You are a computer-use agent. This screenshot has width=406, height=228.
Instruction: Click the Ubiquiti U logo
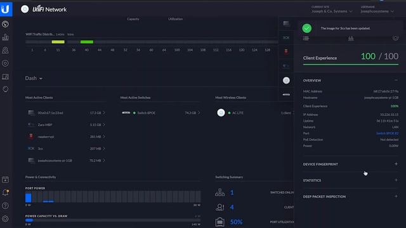click(6, 9)
